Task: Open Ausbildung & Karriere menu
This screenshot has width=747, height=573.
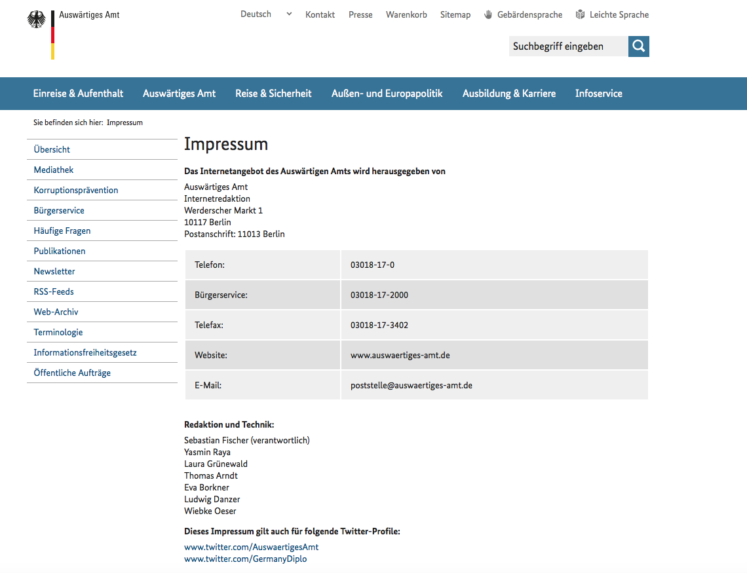Action: pyautogui.click(x=508, y=93)
